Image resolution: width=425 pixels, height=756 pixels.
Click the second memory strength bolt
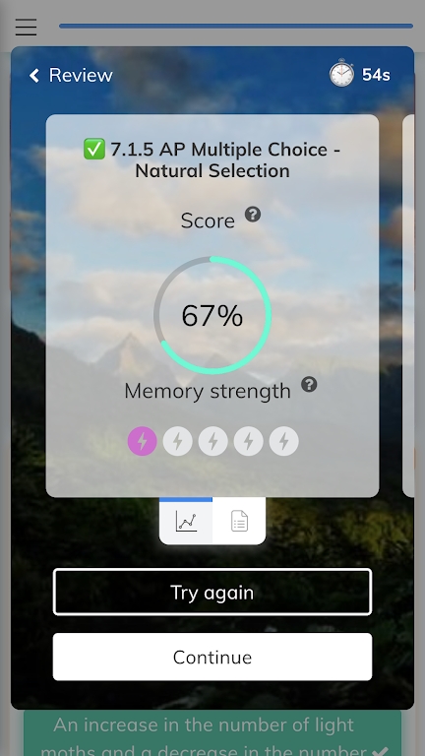(178, 441)
